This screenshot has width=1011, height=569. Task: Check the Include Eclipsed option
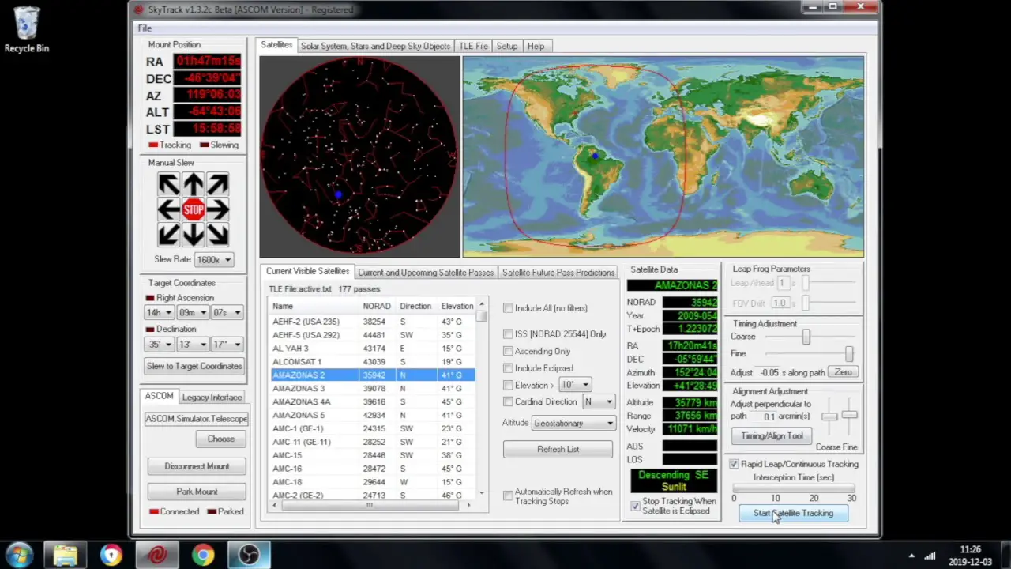[x=508, y=367]
